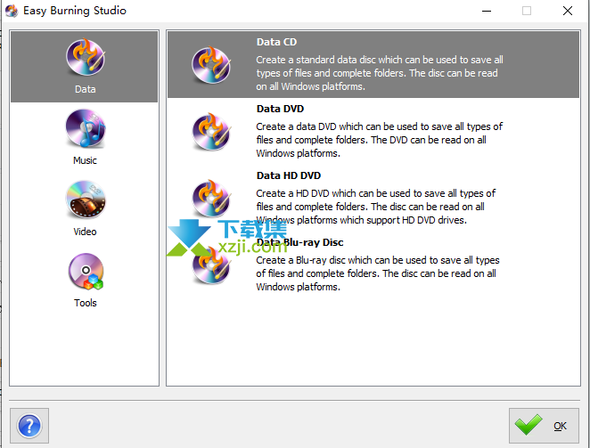Choose the Data DVD heading

click(x=280, y=109)
